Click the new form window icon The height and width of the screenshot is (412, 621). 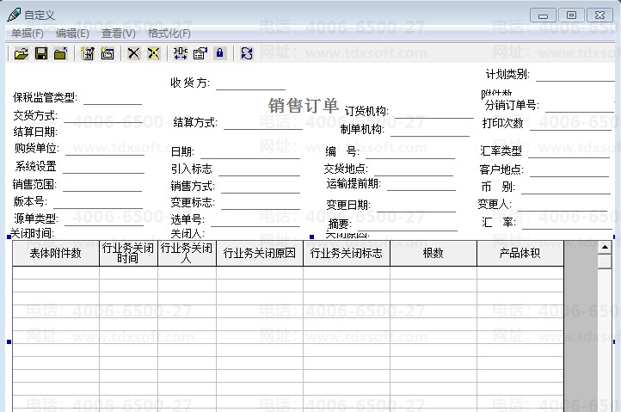click(x=107, y=53)
